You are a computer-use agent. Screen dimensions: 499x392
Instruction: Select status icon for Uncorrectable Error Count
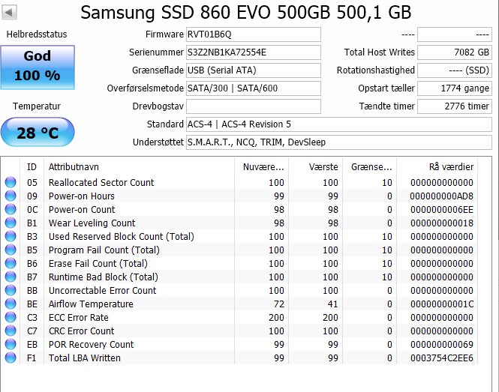click(x=11, y=290)
